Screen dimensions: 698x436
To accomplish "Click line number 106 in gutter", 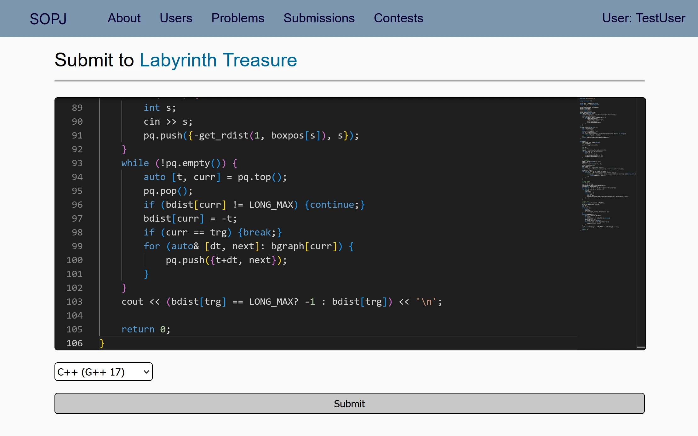I will 74,343.
